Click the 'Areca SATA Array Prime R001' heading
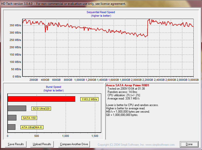Screen dimensions: 202x150 pyautogui.click(x=128, y=85)
